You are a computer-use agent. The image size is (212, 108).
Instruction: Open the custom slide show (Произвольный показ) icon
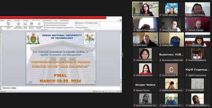tap(8, 24)
